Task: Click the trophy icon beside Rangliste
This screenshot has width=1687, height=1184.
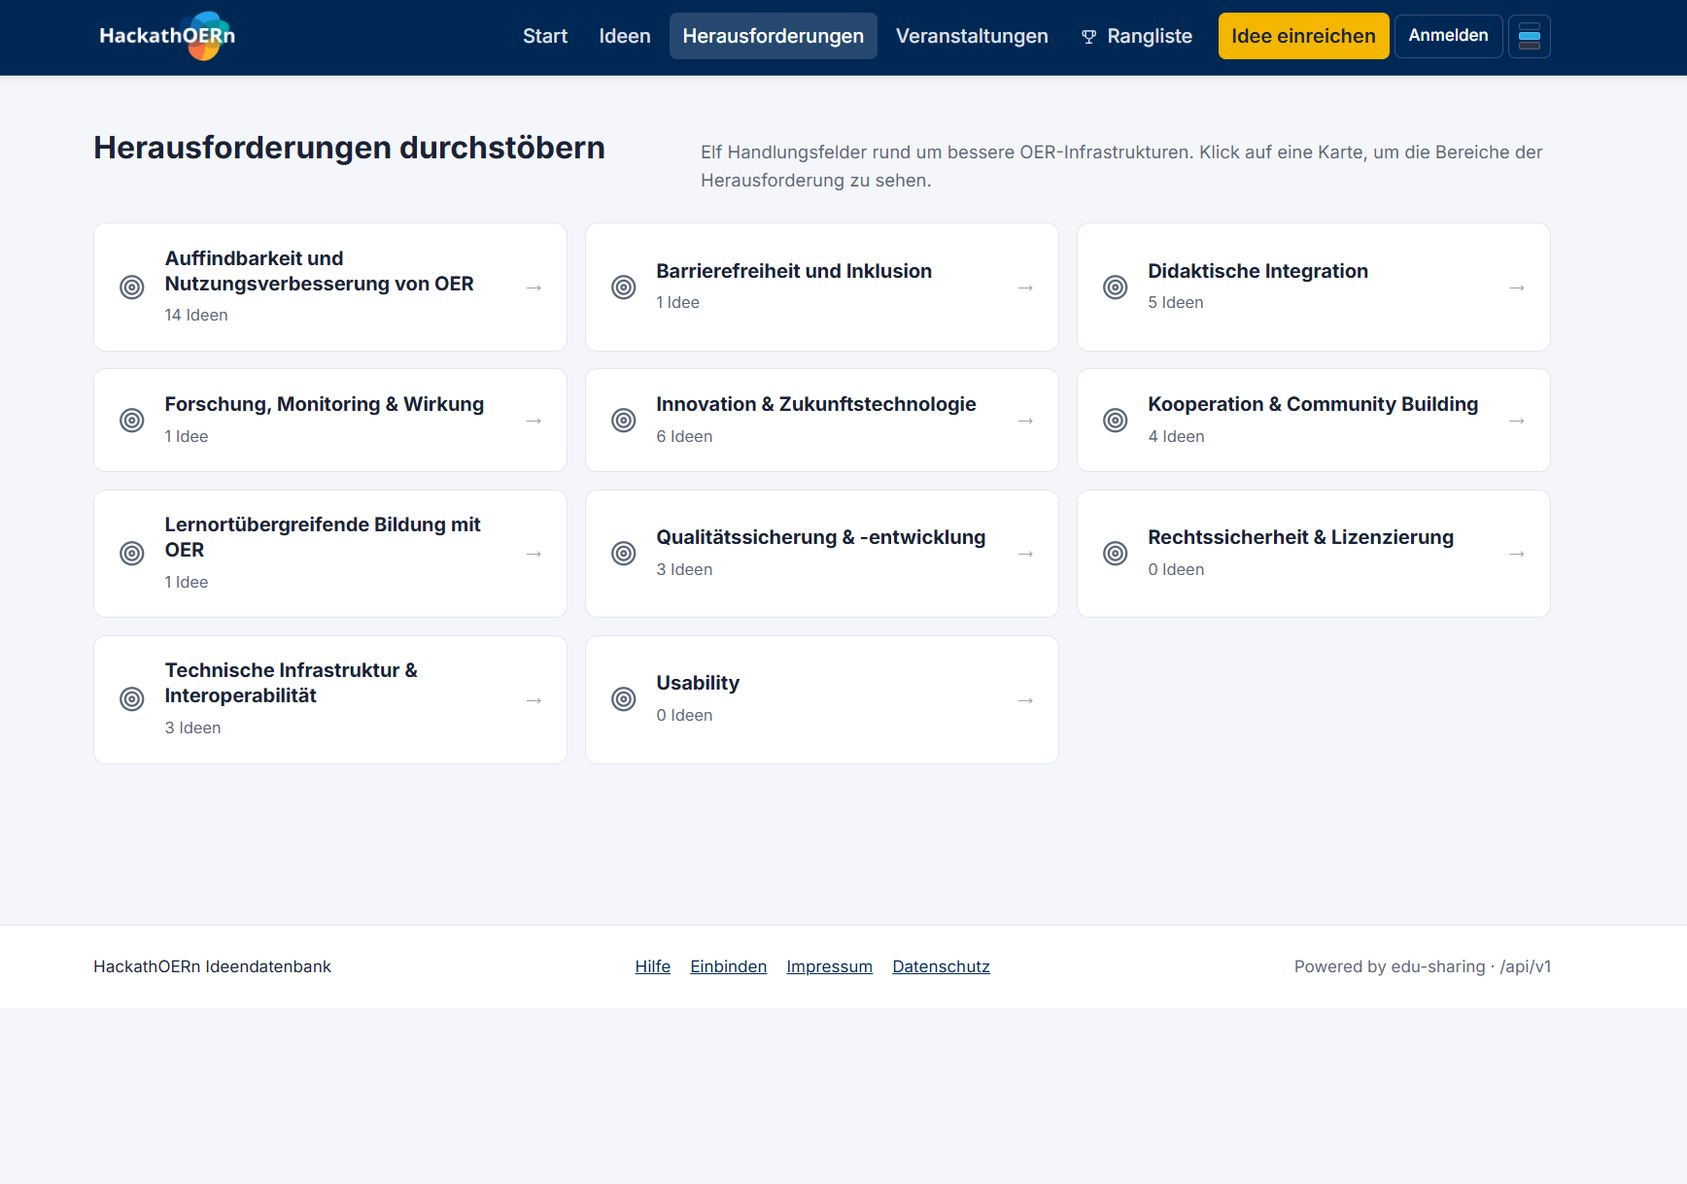Action: click(1088, 37)
